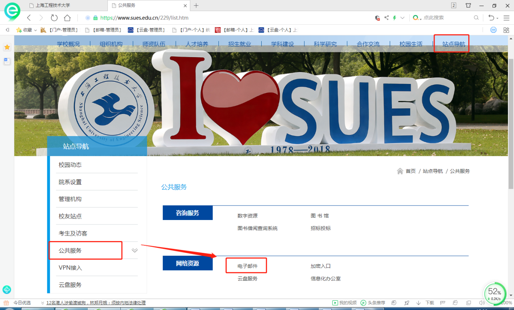Open the 校园生活 nav menu
514x310 pixels.
(x=411, y=44)
